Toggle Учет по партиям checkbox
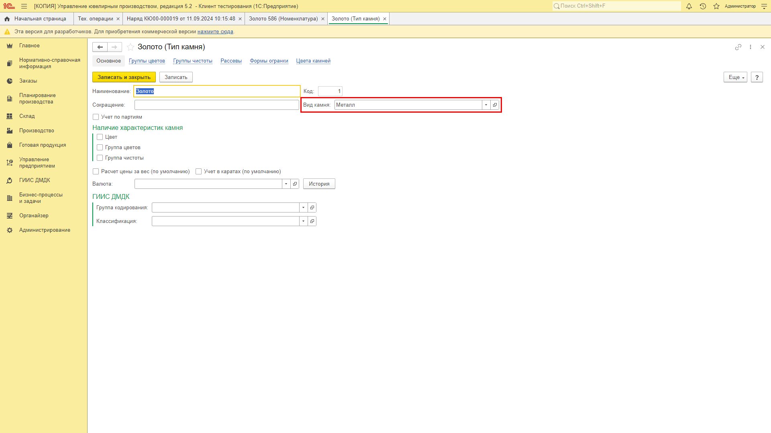Image resolution: width=771 pixels, height=433 pixels. coord(96,117)
